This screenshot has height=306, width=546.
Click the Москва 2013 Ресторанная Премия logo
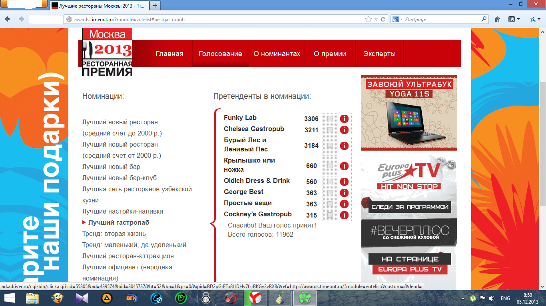click(107, 52)
